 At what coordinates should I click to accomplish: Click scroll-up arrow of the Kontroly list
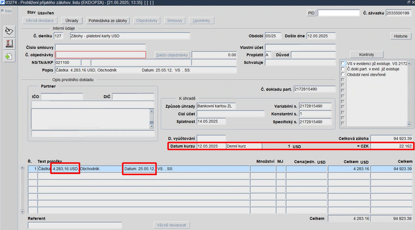[409, 63]
